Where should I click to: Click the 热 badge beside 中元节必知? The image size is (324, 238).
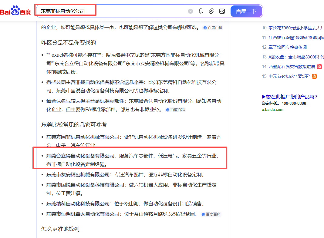tap(314, 76)
